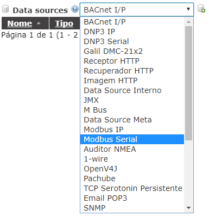
Task: Choose Galil DMC-21x2 option
Action: [132, 51]
